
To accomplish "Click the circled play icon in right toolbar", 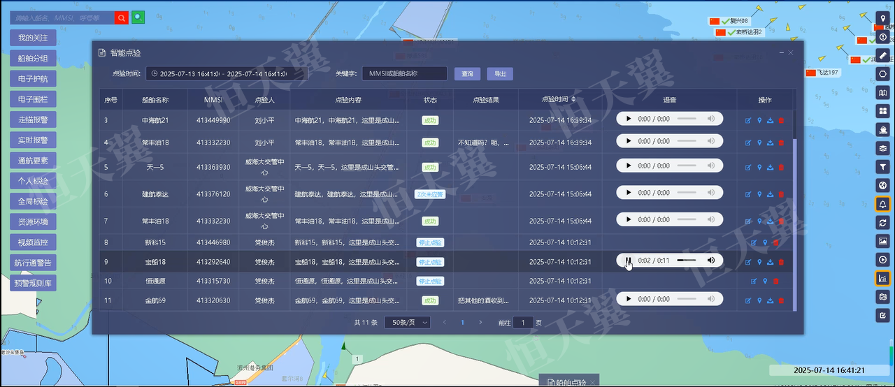I will [883, 260].
